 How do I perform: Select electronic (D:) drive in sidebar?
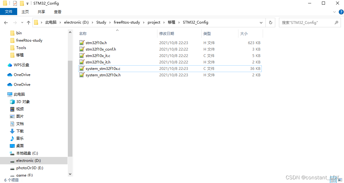[34, 161]
